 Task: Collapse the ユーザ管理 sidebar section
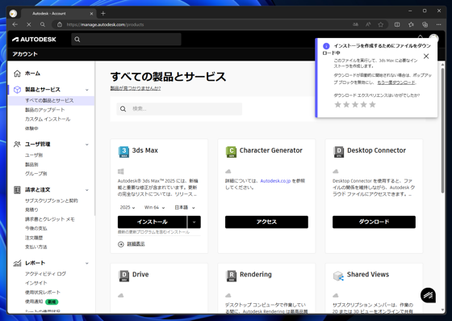[x=87, y=145]
